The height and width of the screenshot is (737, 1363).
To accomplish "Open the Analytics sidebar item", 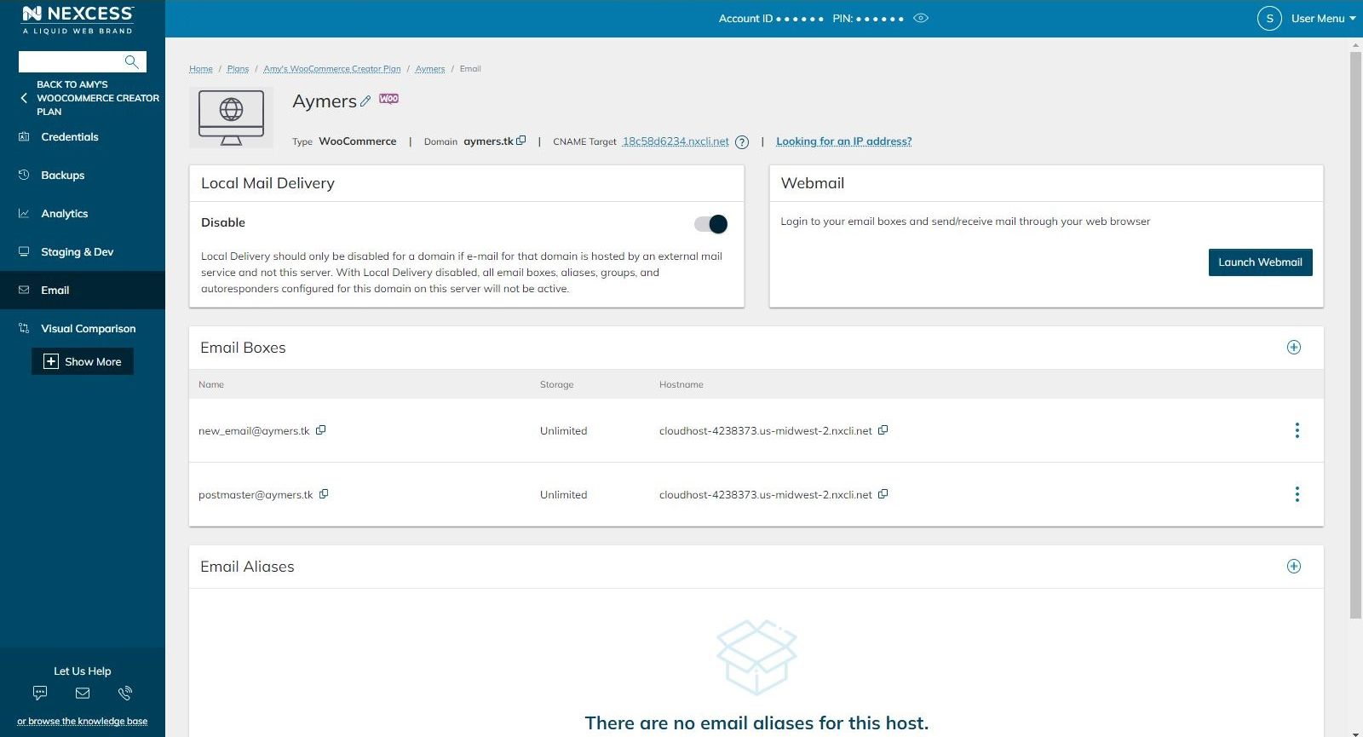I will click(65, 213).
